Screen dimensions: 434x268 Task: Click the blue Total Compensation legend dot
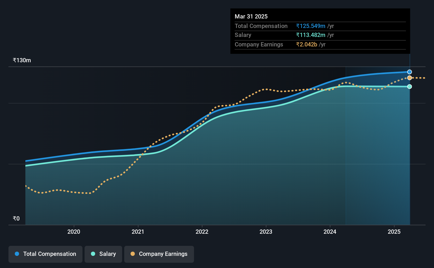point(17,254)
